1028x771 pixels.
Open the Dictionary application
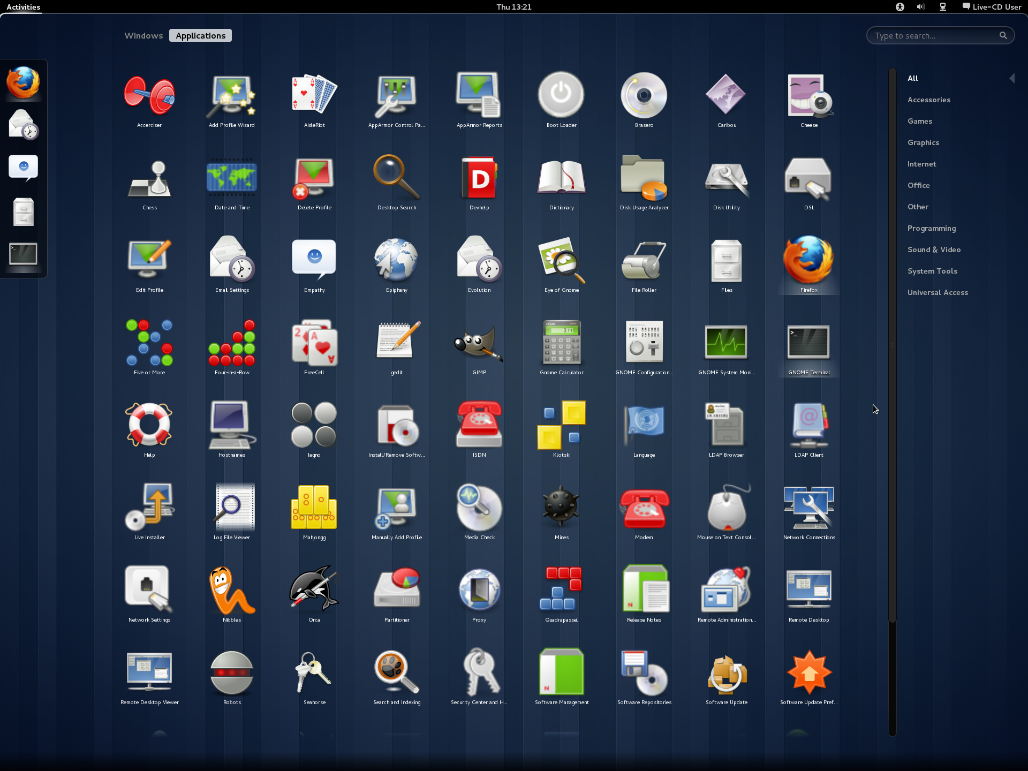(x=562, y=183)
